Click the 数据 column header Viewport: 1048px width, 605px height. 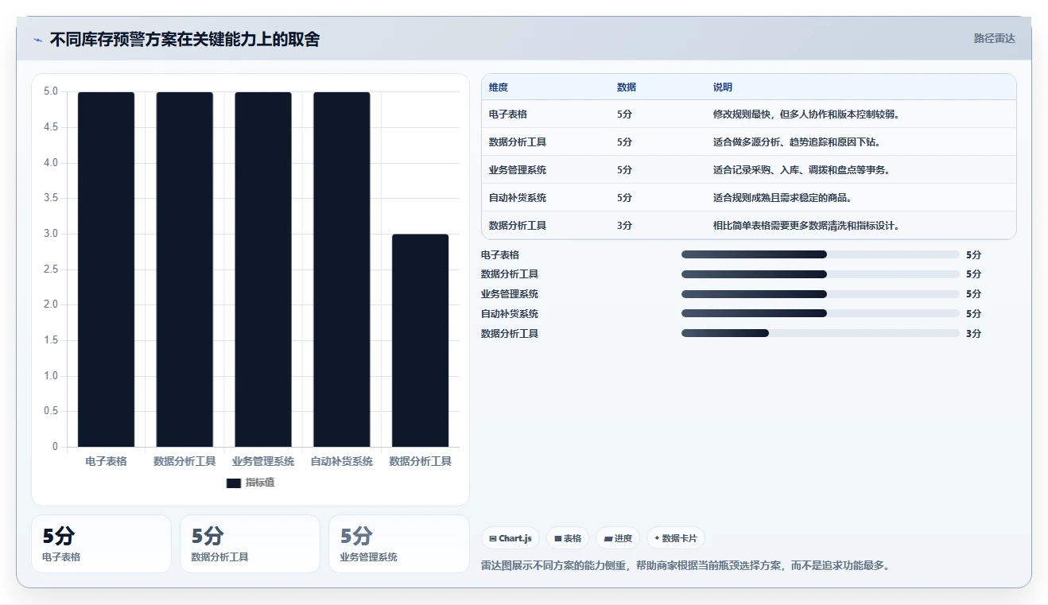(x=627, y=87)
